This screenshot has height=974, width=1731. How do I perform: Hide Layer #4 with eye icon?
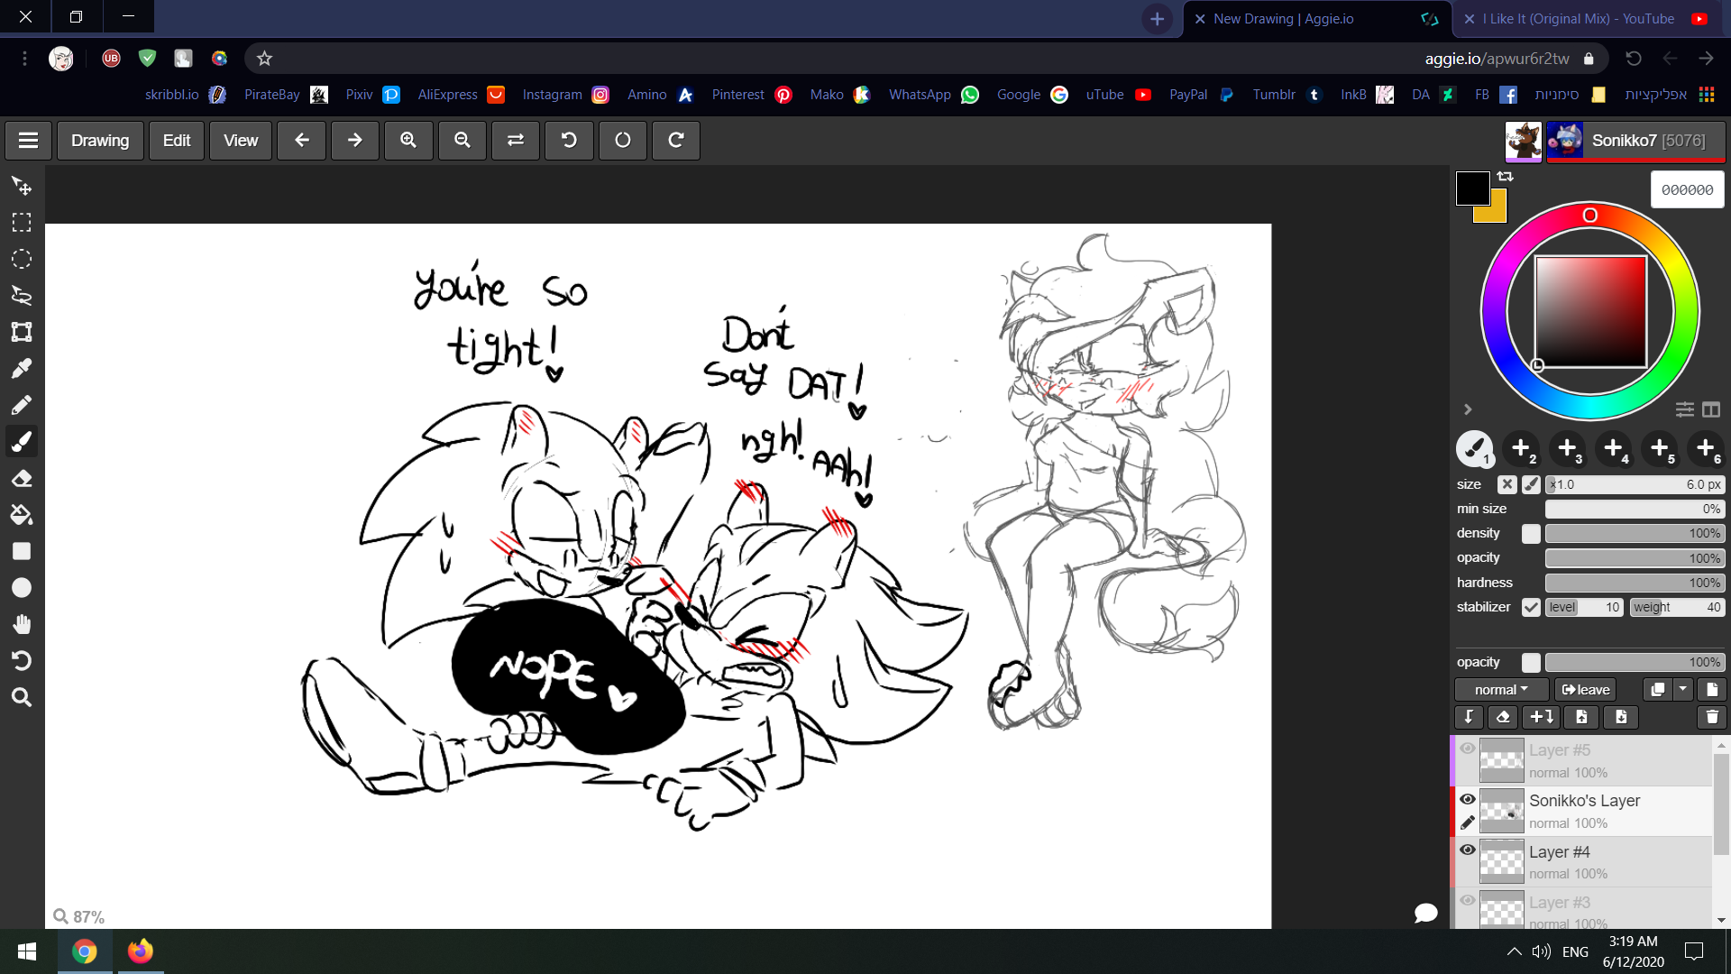(1468, 850)
